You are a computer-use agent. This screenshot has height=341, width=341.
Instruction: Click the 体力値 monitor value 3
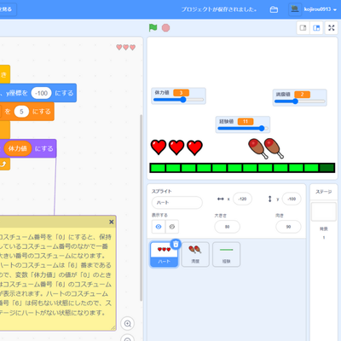pyautogui.click(x=181, y=93)
